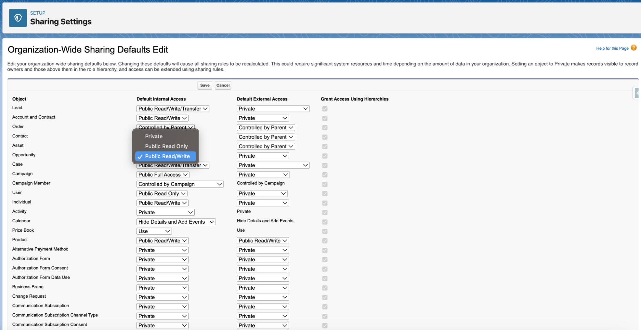Screen dimensions: 641x330
Task: Open Calendar Hide Details and Add Events dropdown
Action: tap(176, 222)
